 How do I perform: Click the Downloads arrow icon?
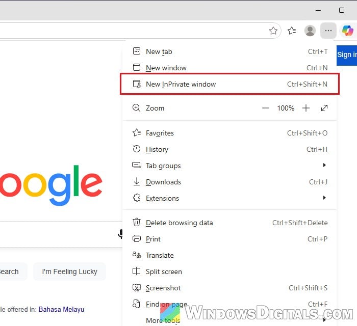[x=137, y=181]
